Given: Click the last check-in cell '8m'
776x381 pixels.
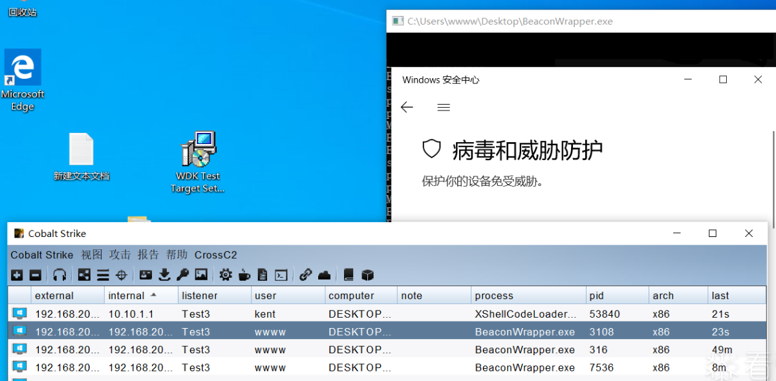Looking at the screenshot, I should click(x=737, y=367).
